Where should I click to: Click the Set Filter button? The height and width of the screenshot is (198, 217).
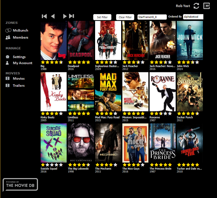[x=102, y=17]
